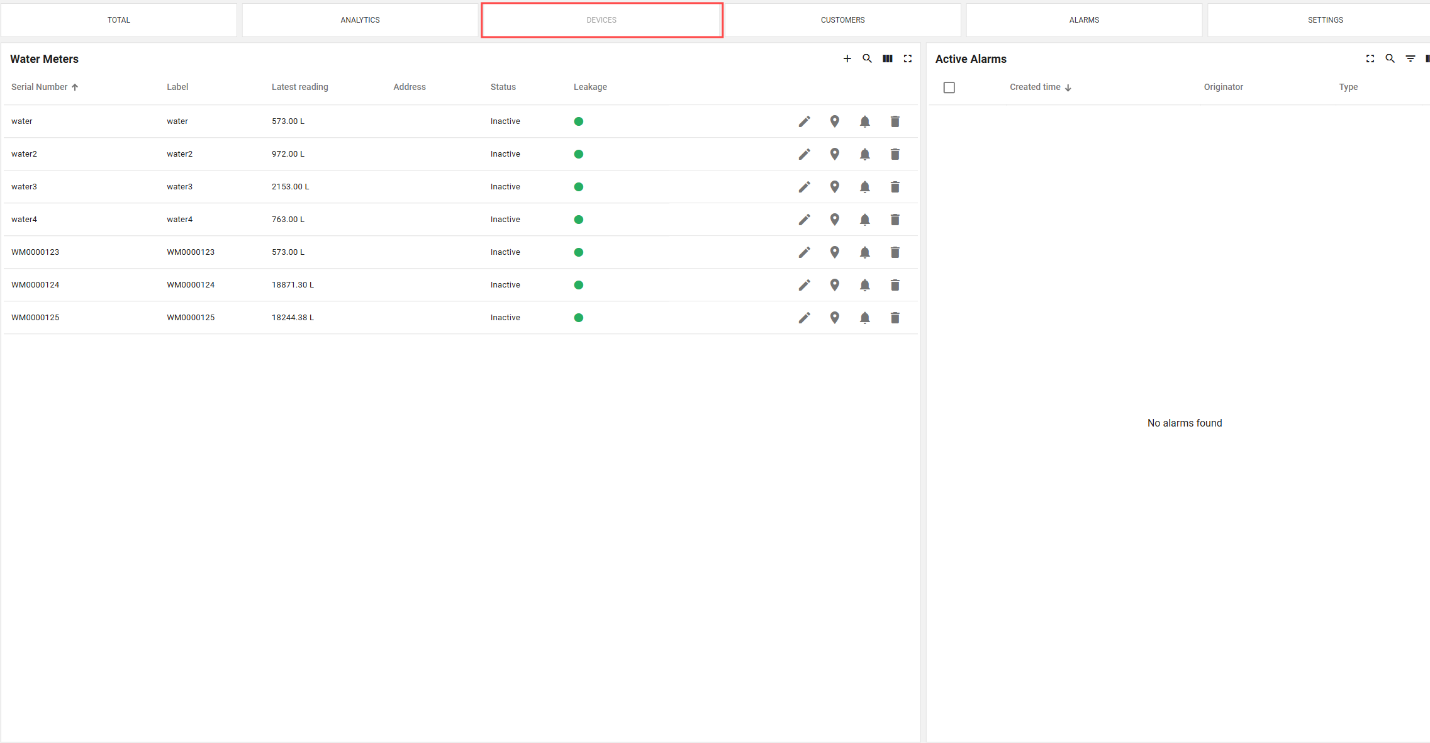Open alarm settings for WM0000123
Viewport: 1430px width, 743px height.
(864, 252)
